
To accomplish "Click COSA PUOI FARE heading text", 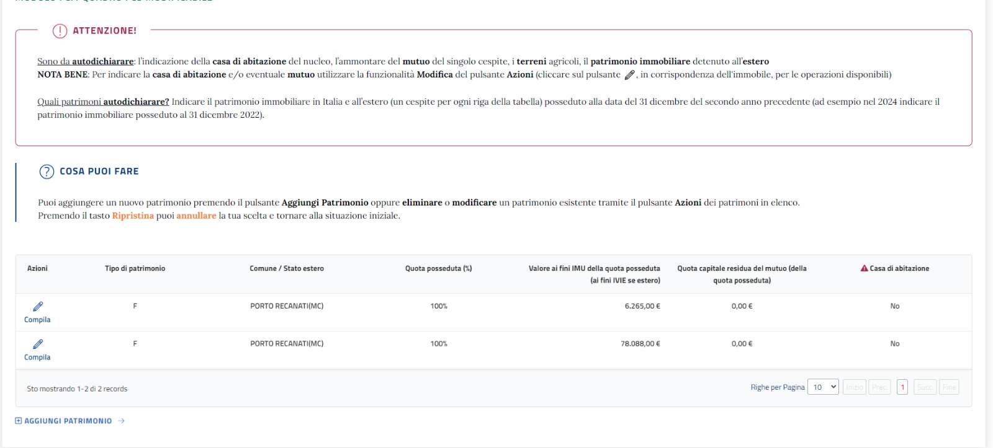I will tap(99, 172).
